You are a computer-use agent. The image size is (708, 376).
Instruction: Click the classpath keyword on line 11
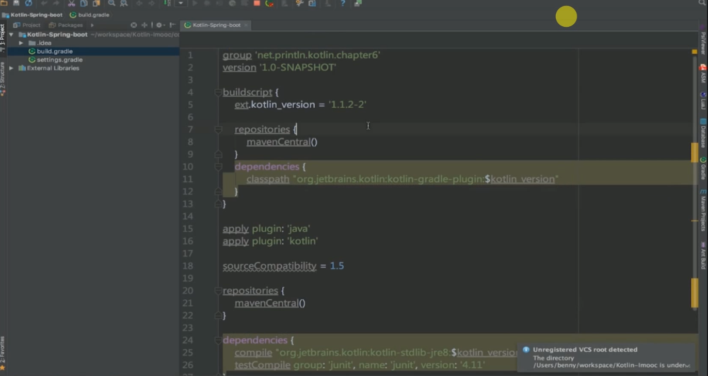pyautogui.click(x=268, y=179)
